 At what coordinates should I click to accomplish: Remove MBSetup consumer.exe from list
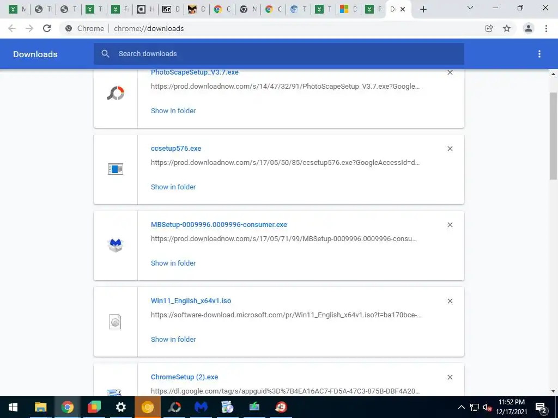450,225
